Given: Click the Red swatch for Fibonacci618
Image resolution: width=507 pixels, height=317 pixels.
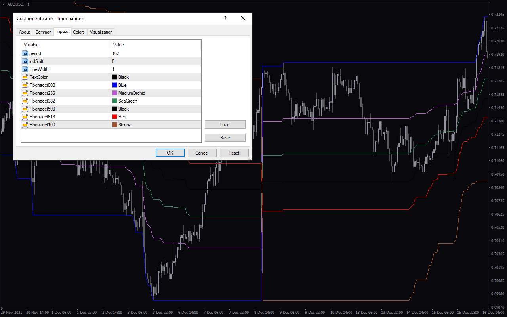Looking at the screenshot, I should tap(115, 117).
